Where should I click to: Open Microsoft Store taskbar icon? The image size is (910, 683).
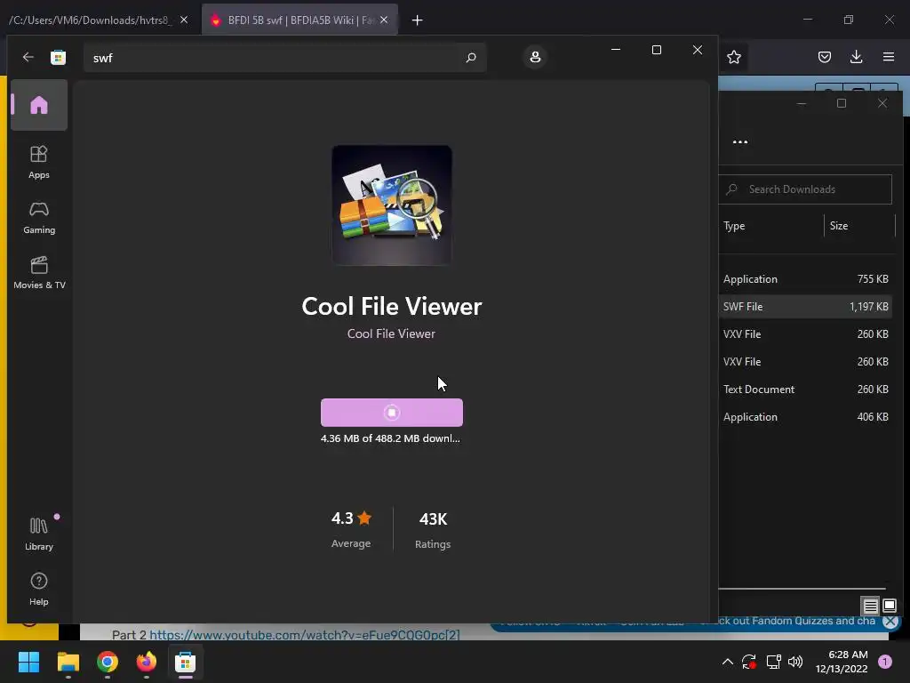185,662
